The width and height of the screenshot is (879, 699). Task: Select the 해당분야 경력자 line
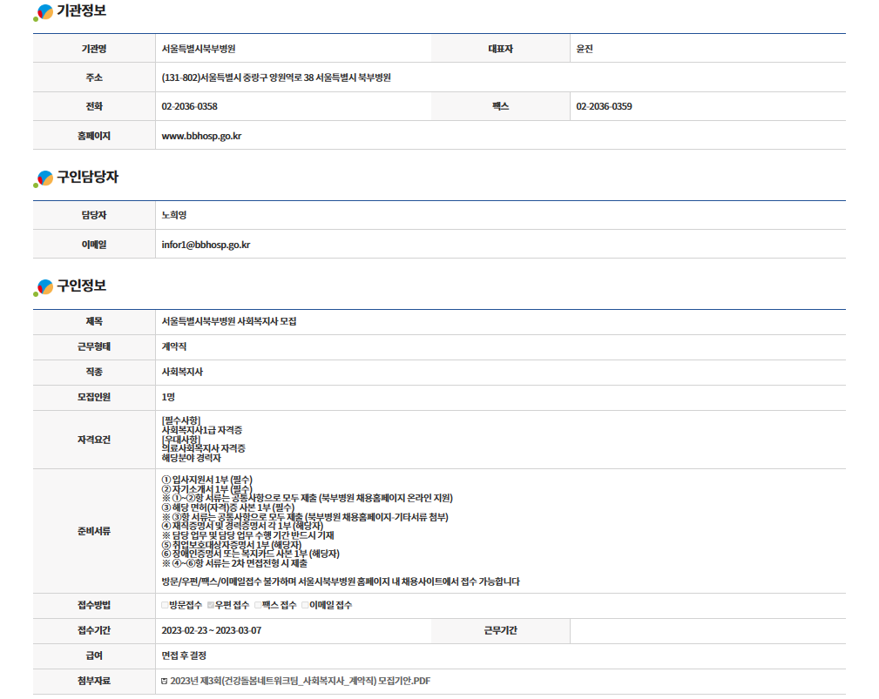point(191,458)
